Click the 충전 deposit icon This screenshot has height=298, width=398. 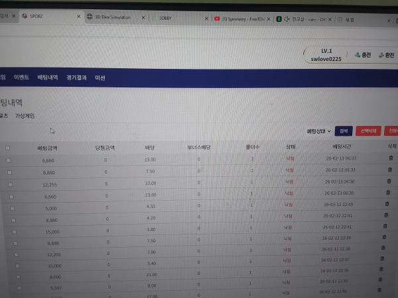(357, 55)
